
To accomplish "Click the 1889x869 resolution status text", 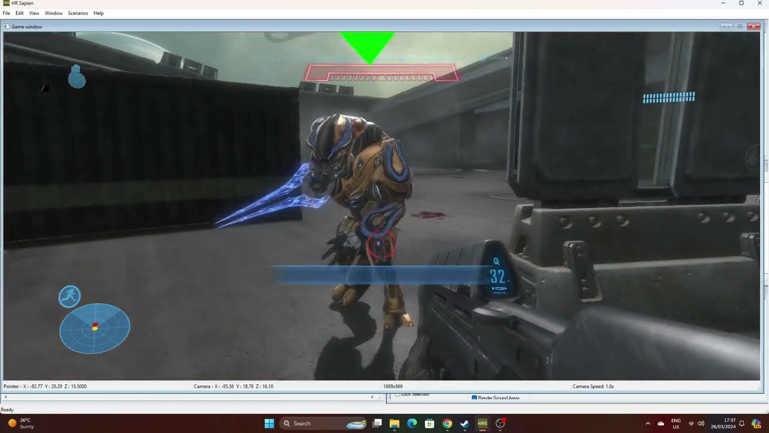I will tap(393, 386).
